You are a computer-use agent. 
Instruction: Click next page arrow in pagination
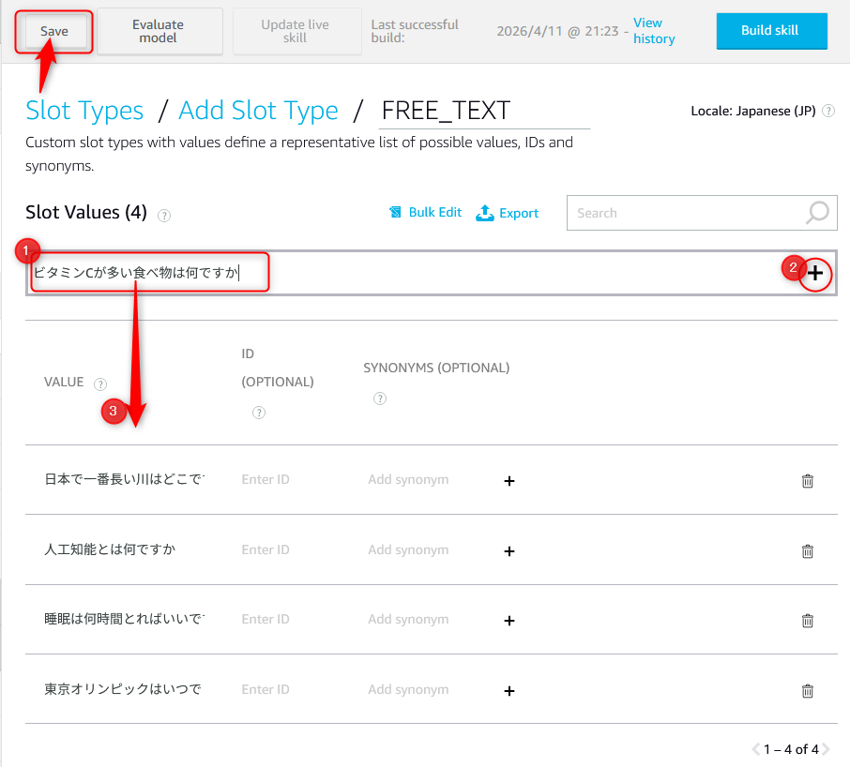coord(826,749)
